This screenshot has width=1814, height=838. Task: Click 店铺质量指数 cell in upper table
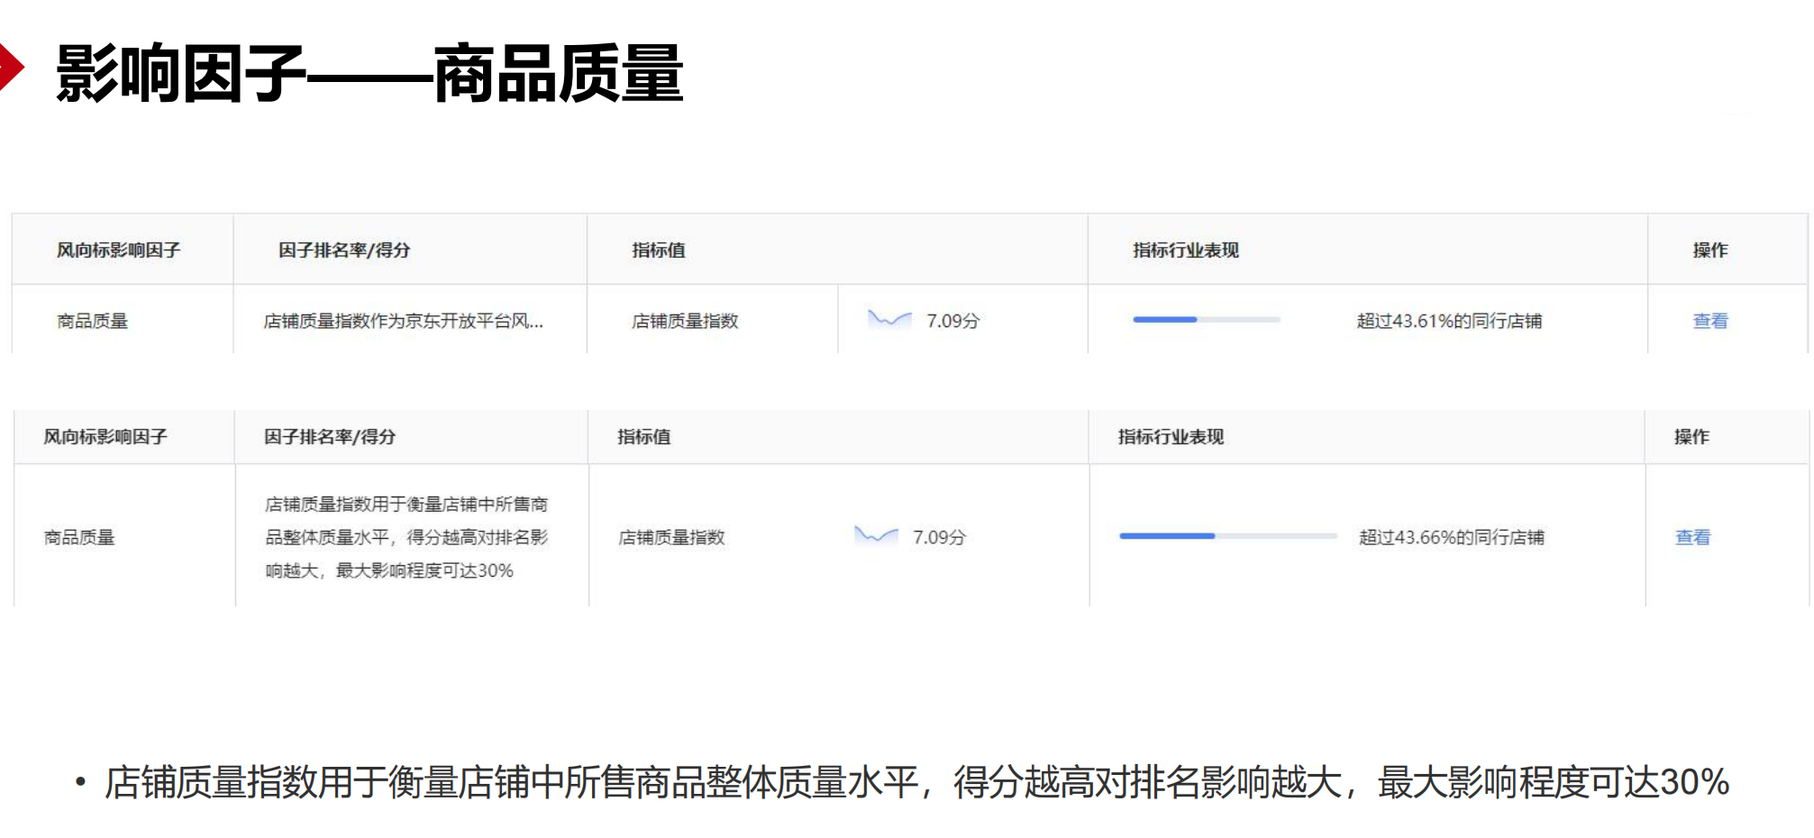[685, 321]
